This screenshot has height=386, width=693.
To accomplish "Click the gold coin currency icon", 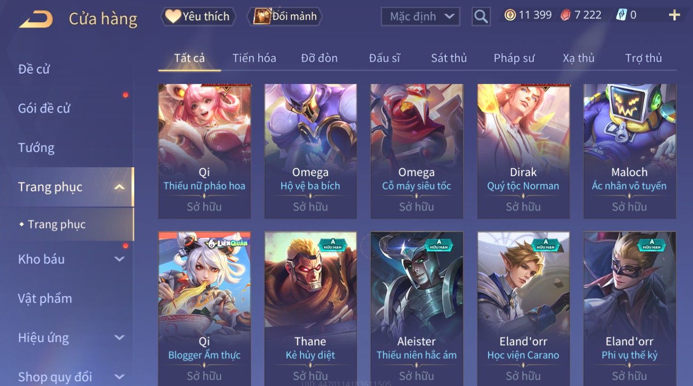I will (x=510, y=15).
